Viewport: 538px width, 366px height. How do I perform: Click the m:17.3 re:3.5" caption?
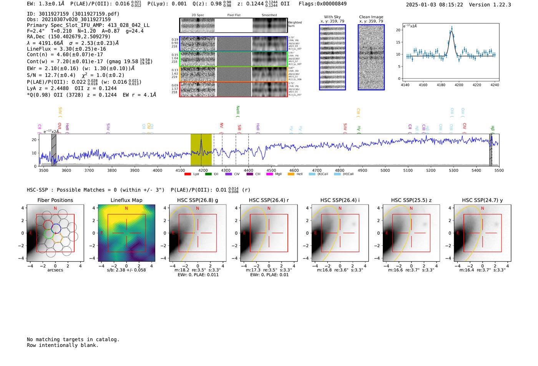[x=269, y=270]
